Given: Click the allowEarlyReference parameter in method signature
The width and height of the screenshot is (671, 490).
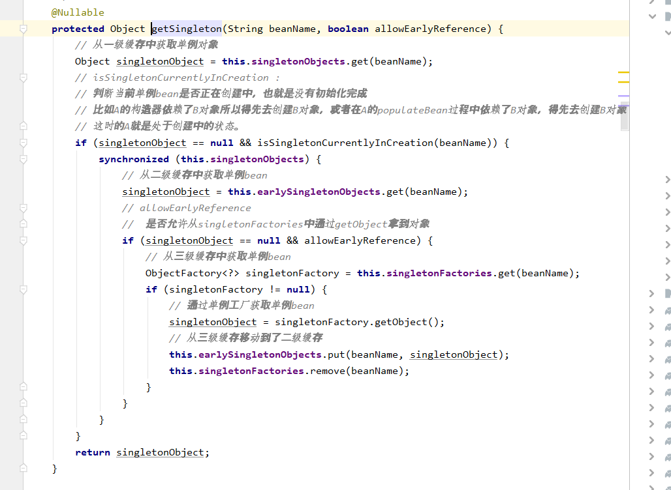Looking at the screenshot, I should click(431, 29).
